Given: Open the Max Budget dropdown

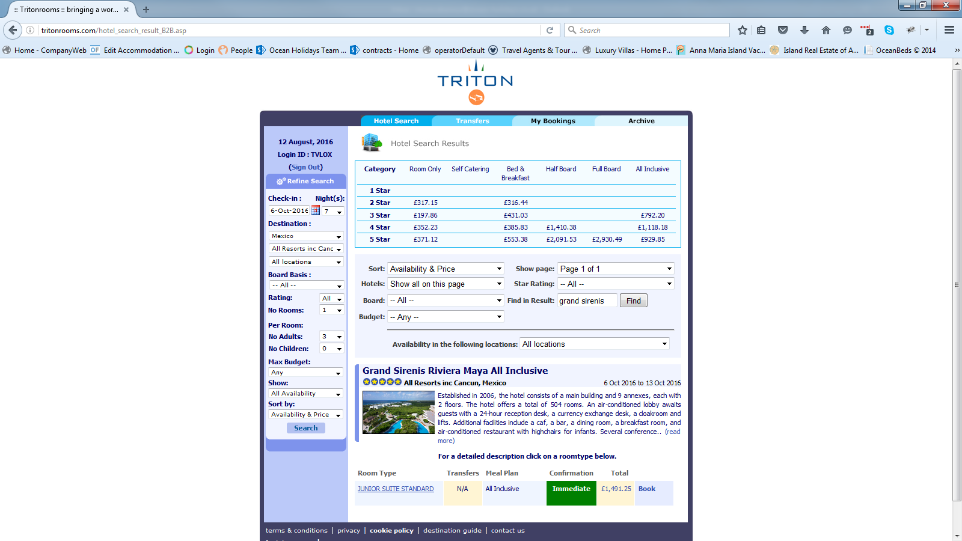Looking at the screenshot, I should [305, 373].
